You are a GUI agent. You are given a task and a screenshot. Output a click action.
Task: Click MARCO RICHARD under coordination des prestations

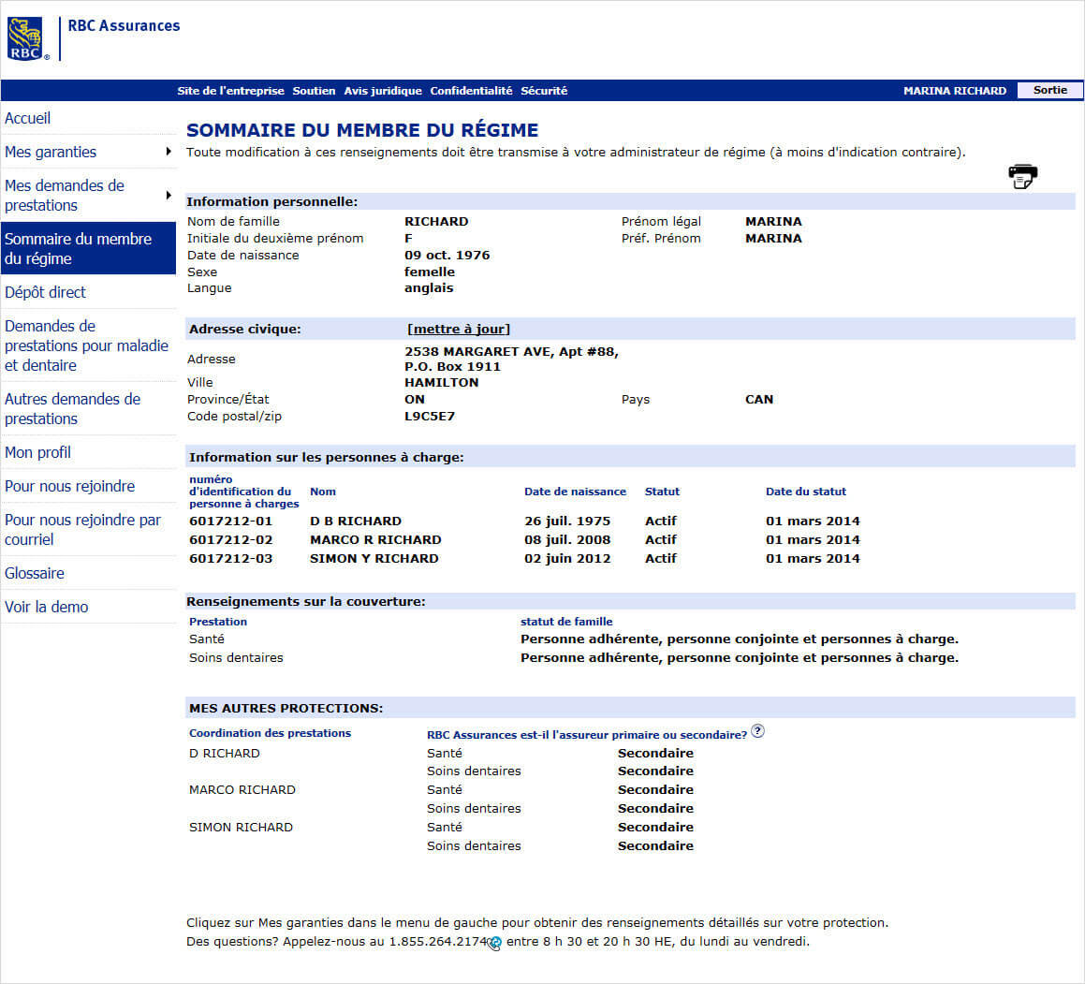point(242,789)
